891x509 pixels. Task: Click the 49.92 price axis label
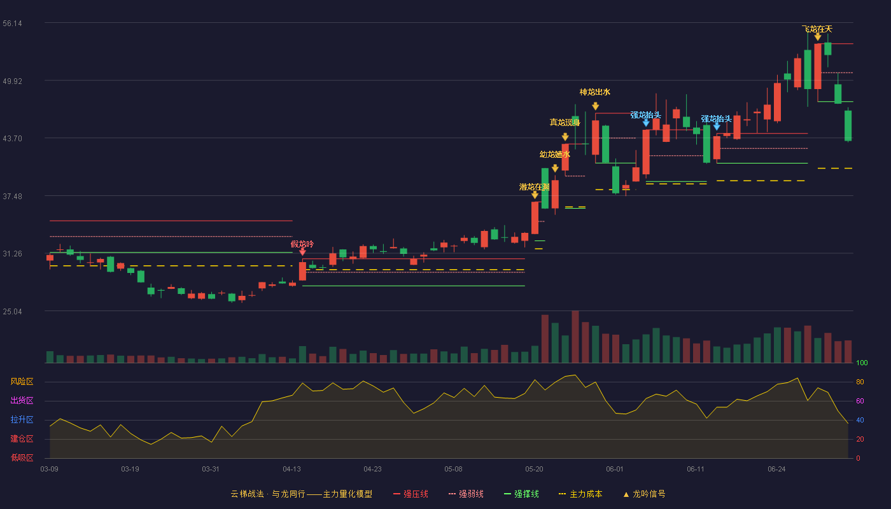(x=12, y=81)
